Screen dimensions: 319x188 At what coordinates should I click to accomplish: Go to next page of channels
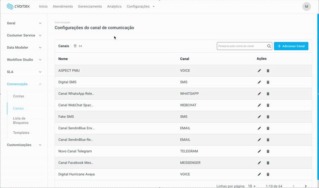(305, 186)
